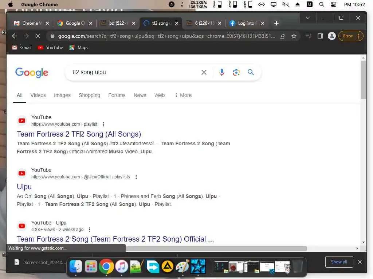Click the vertical page scrollbar thumb

point(363,80)
